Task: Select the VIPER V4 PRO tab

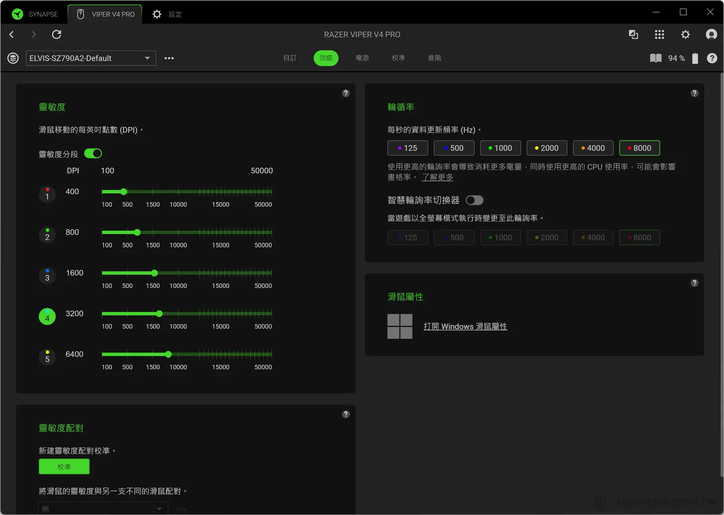Action: coord(105,14)
